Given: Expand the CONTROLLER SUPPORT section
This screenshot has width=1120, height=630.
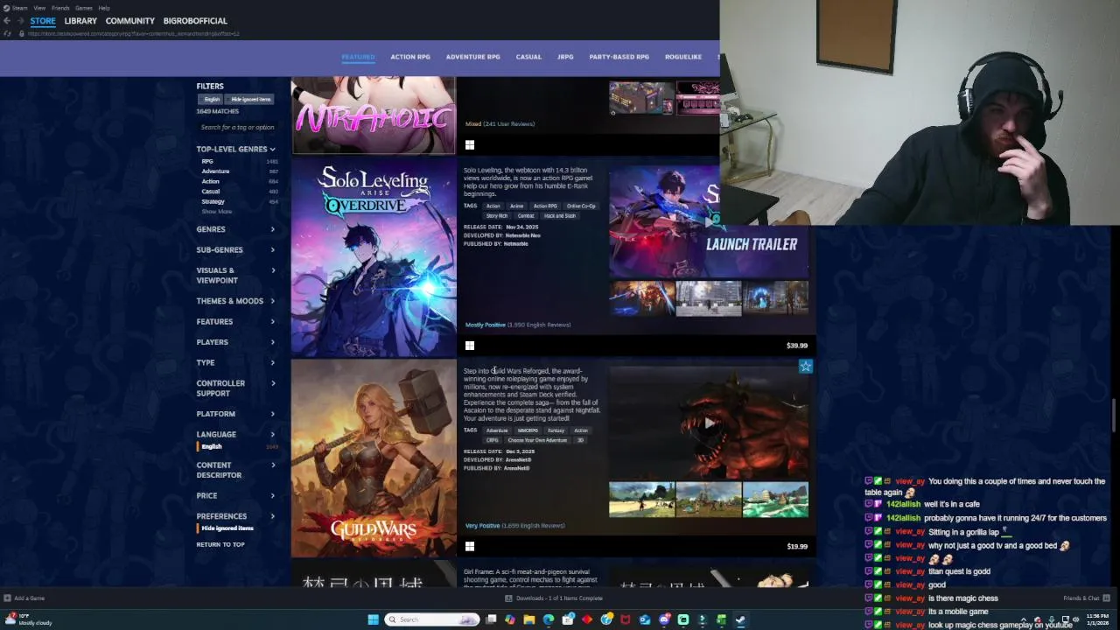Looking at the screenshot, I should tap(236, 388).
